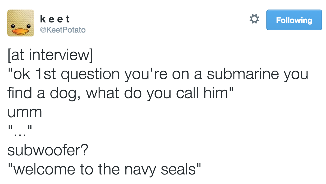Click the word "you're" in tweet
The image size is (326, 184).
(146, 74)
